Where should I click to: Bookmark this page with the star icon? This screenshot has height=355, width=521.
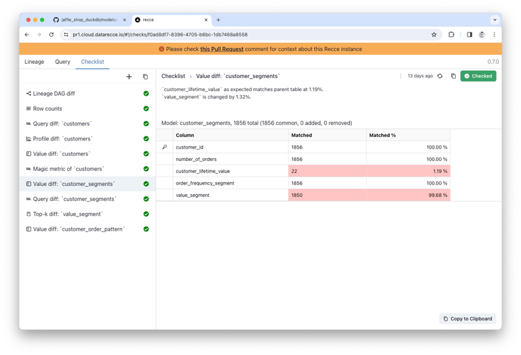pos(434,35)
